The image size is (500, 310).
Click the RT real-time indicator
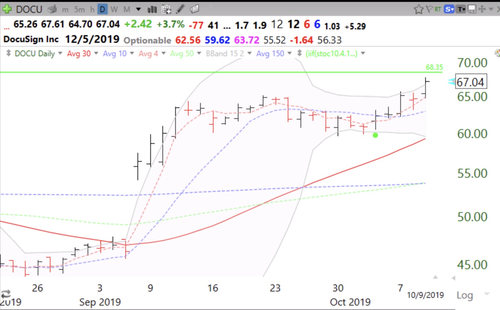[x=438, y=9]
